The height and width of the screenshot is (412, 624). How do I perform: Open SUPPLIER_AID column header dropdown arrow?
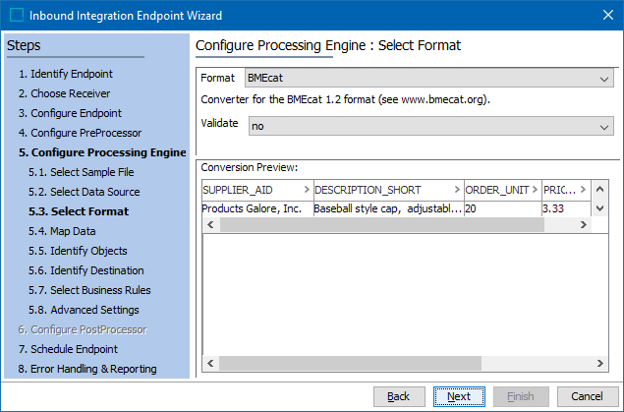coord(306,190)
